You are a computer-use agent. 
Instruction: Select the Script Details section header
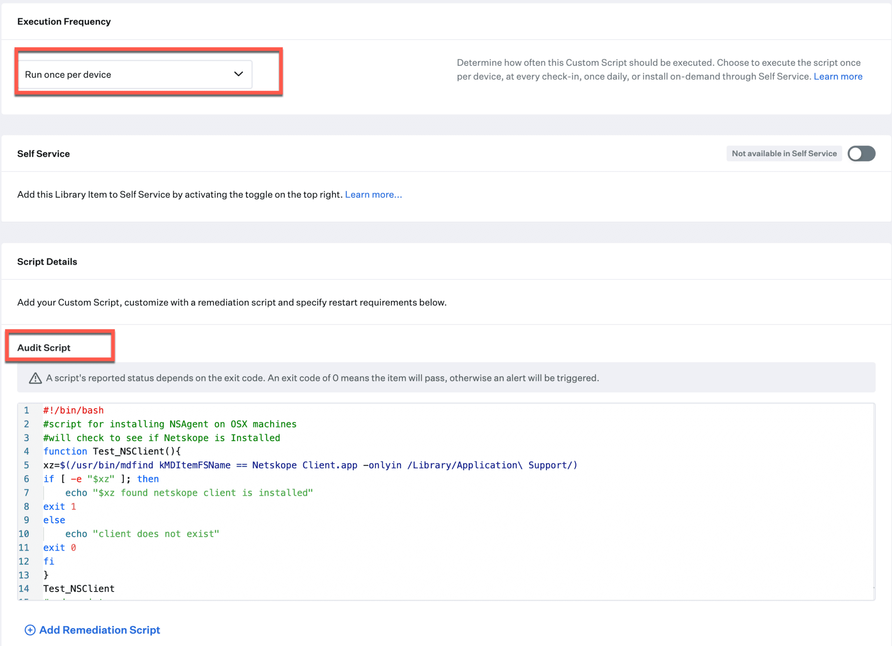(47, 261)
